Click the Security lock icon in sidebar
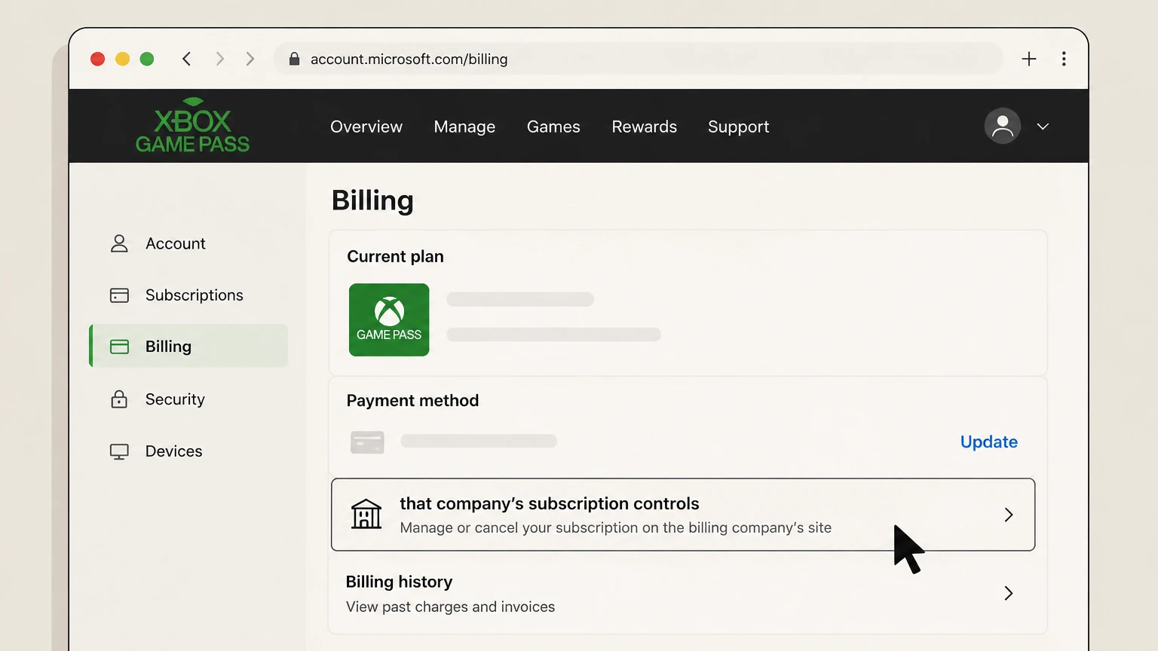Screen dimensions: 1158x651 pyautogui.click(x=119, y=399)
